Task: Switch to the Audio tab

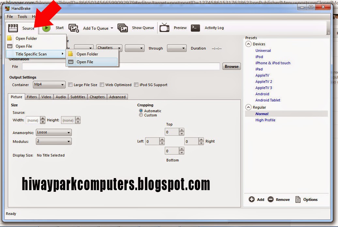Action: coord(61,97)
